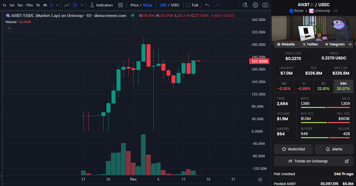Switch chart denomination to USDC
Viewport: 356px width, 186px height.
[x=175, y=5]
